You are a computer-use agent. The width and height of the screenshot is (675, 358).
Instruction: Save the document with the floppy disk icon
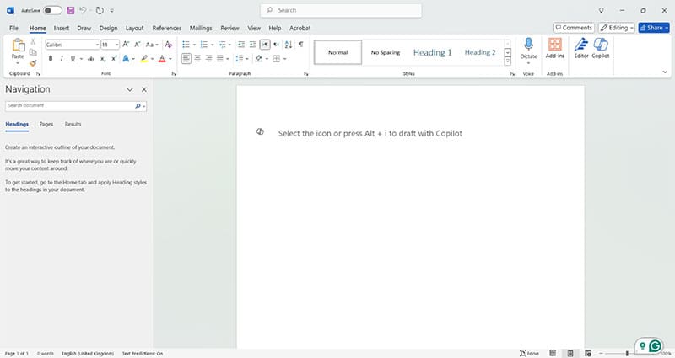tap(71, 10)
